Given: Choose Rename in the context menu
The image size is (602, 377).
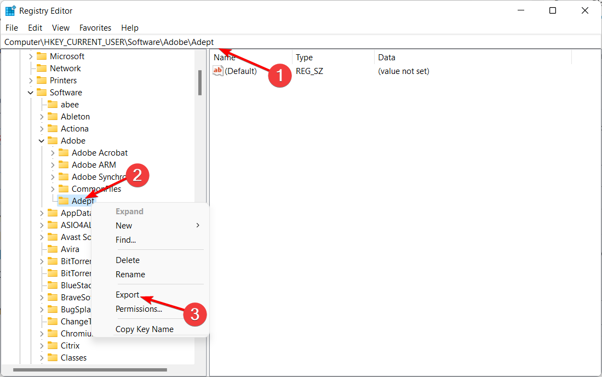Looking at the screenshot, I should coord(150,275).
